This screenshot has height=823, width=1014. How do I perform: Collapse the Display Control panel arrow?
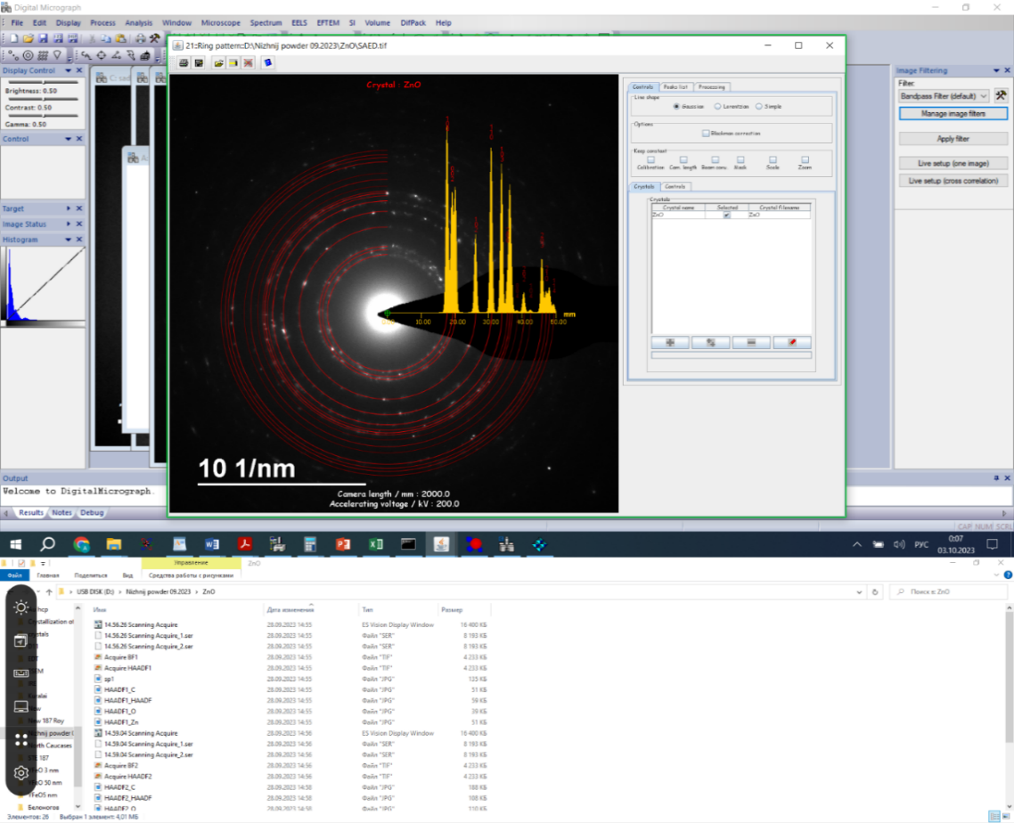[68, 70]
